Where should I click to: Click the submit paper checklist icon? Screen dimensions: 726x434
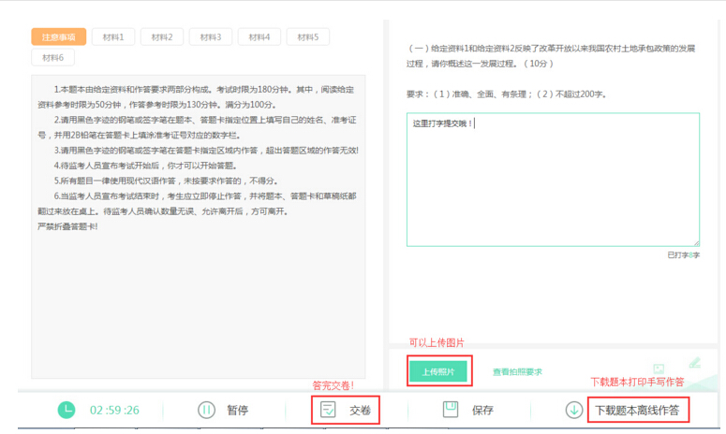point(328,410)
